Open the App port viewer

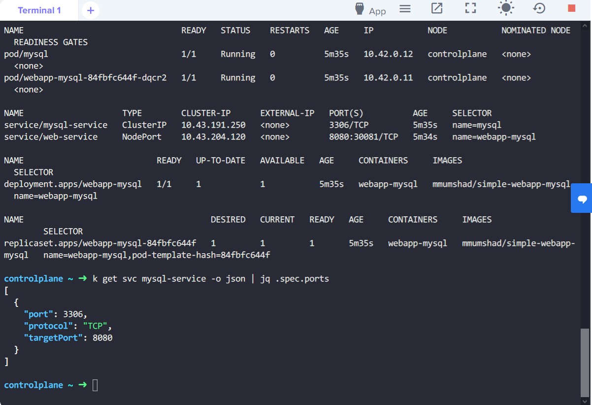click(x=370, y=10)
